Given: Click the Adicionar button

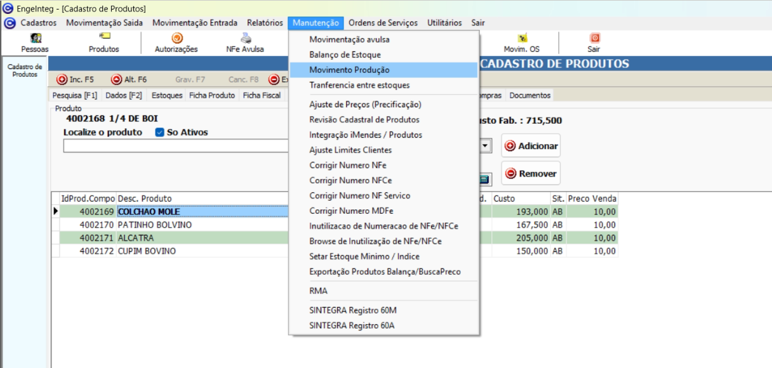Looking at the screenshot, I should pos(531,146).
